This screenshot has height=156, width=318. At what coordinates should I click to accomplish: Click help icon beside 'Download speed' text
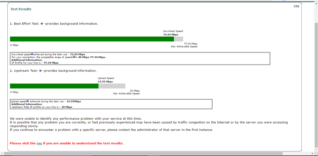pyautogui.click(x=32, y=54)
